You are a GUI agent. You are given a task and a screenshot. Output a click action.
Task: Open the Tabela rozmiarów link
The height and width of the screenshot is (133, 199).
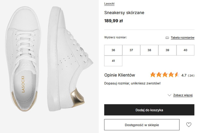(183, 38)
